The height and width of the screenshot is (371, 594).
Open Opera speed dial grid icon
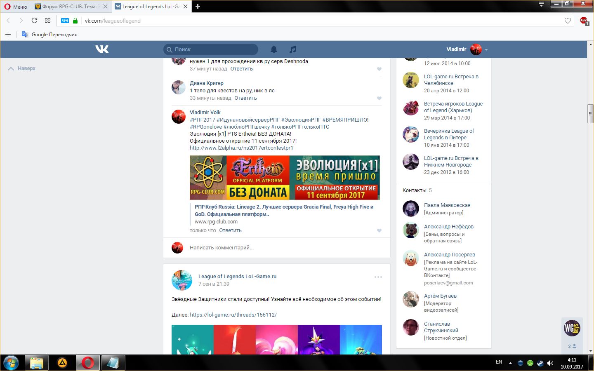click(47, 21)
